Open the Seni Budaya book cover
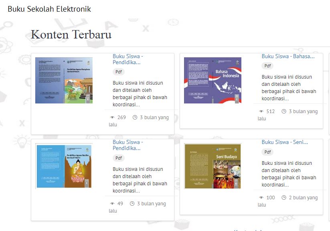This screenshot has height=231, width=330. (213, 166)
